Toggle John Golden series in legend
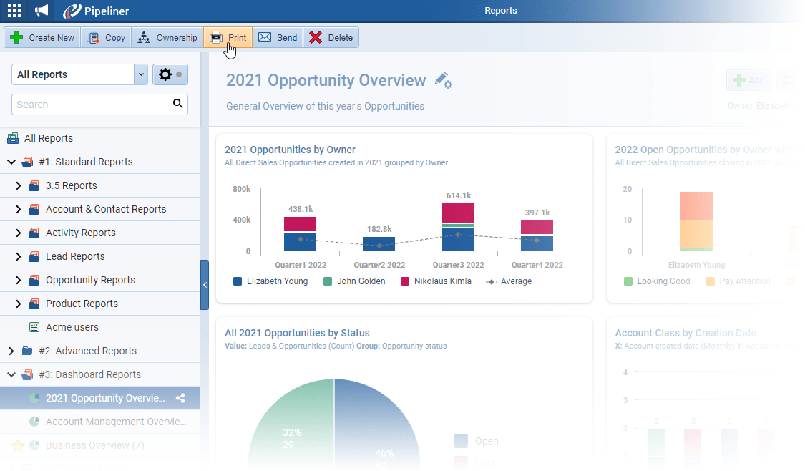Screen dimensions: 805x471 [361, 281]
